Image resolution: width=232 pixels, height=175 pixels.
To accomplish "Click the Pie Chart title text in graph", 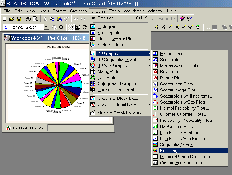I will (x=59, y=47).
